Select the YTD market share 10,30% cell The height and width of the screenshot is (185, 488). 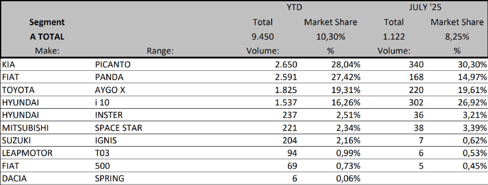[x=330, y=37]
